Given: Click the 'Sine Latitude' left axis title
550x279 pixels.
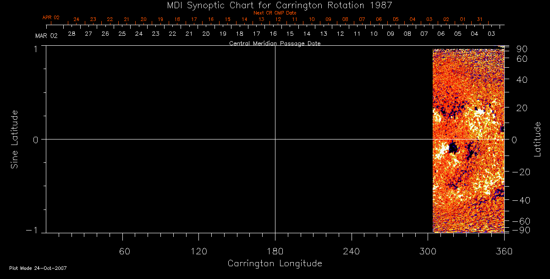Looking at the screenshot, I should (x=15, y=139).
